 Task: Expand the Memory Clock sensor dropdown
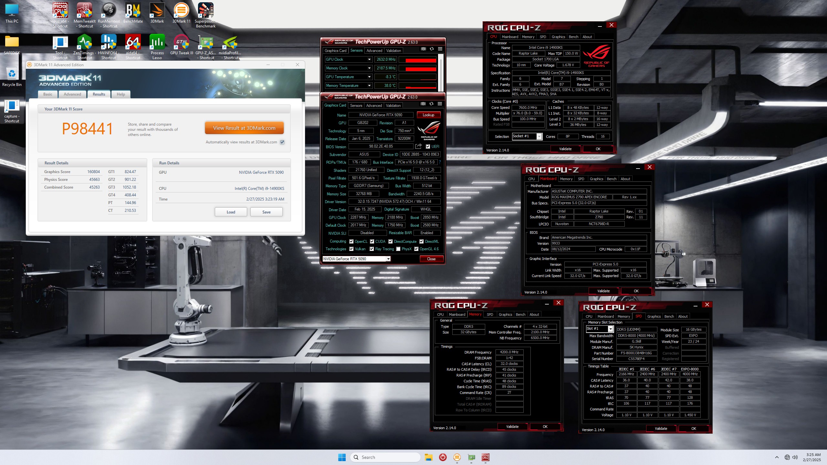pyautogui.click(x=369, y=68)
